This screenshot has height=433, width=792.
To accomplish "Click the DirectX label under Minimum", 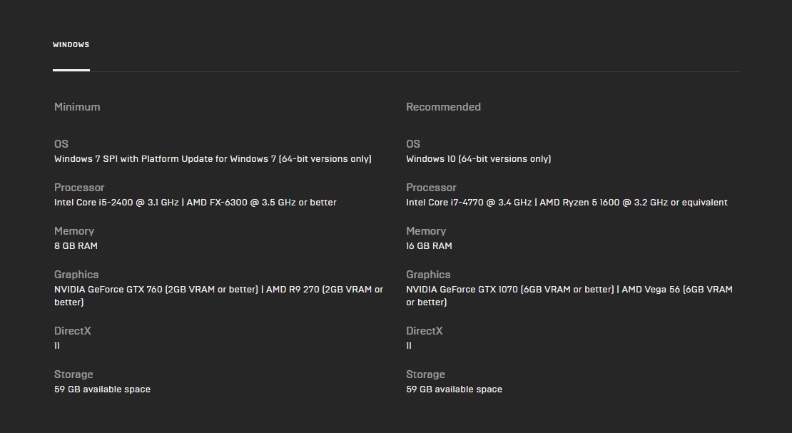I will (x=73, y=331).
